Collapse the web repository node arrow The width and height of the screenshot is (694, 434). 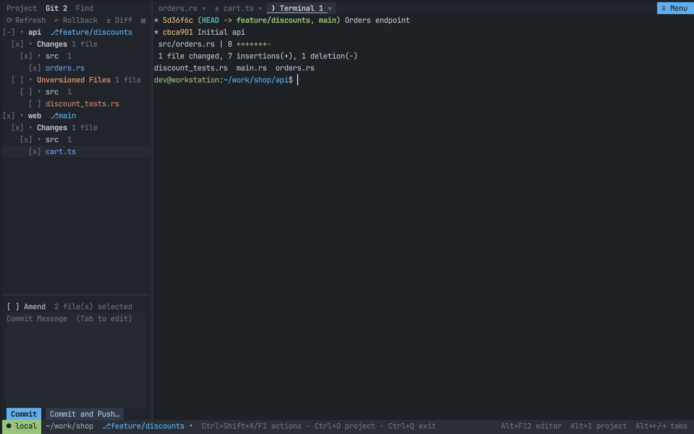click(x=22, y=116)
